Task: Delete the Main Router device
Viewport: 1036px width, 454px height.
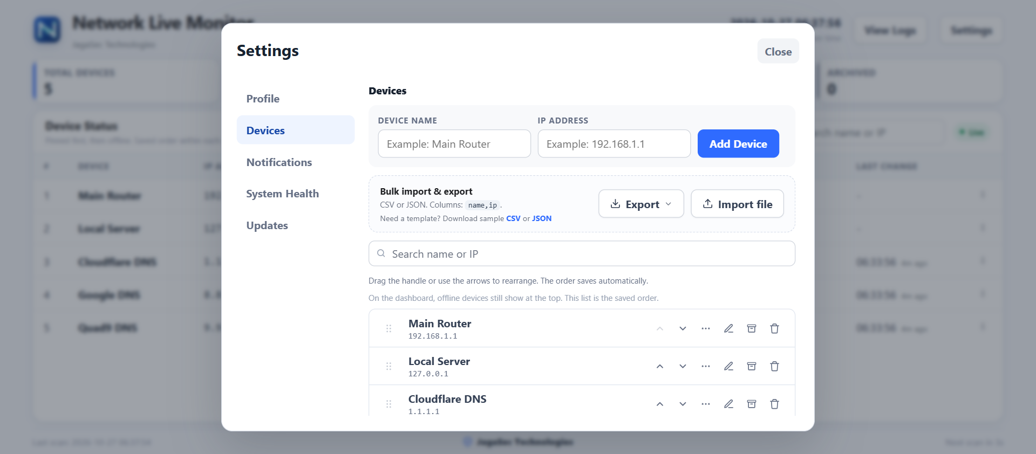Action: coord(774,328)
